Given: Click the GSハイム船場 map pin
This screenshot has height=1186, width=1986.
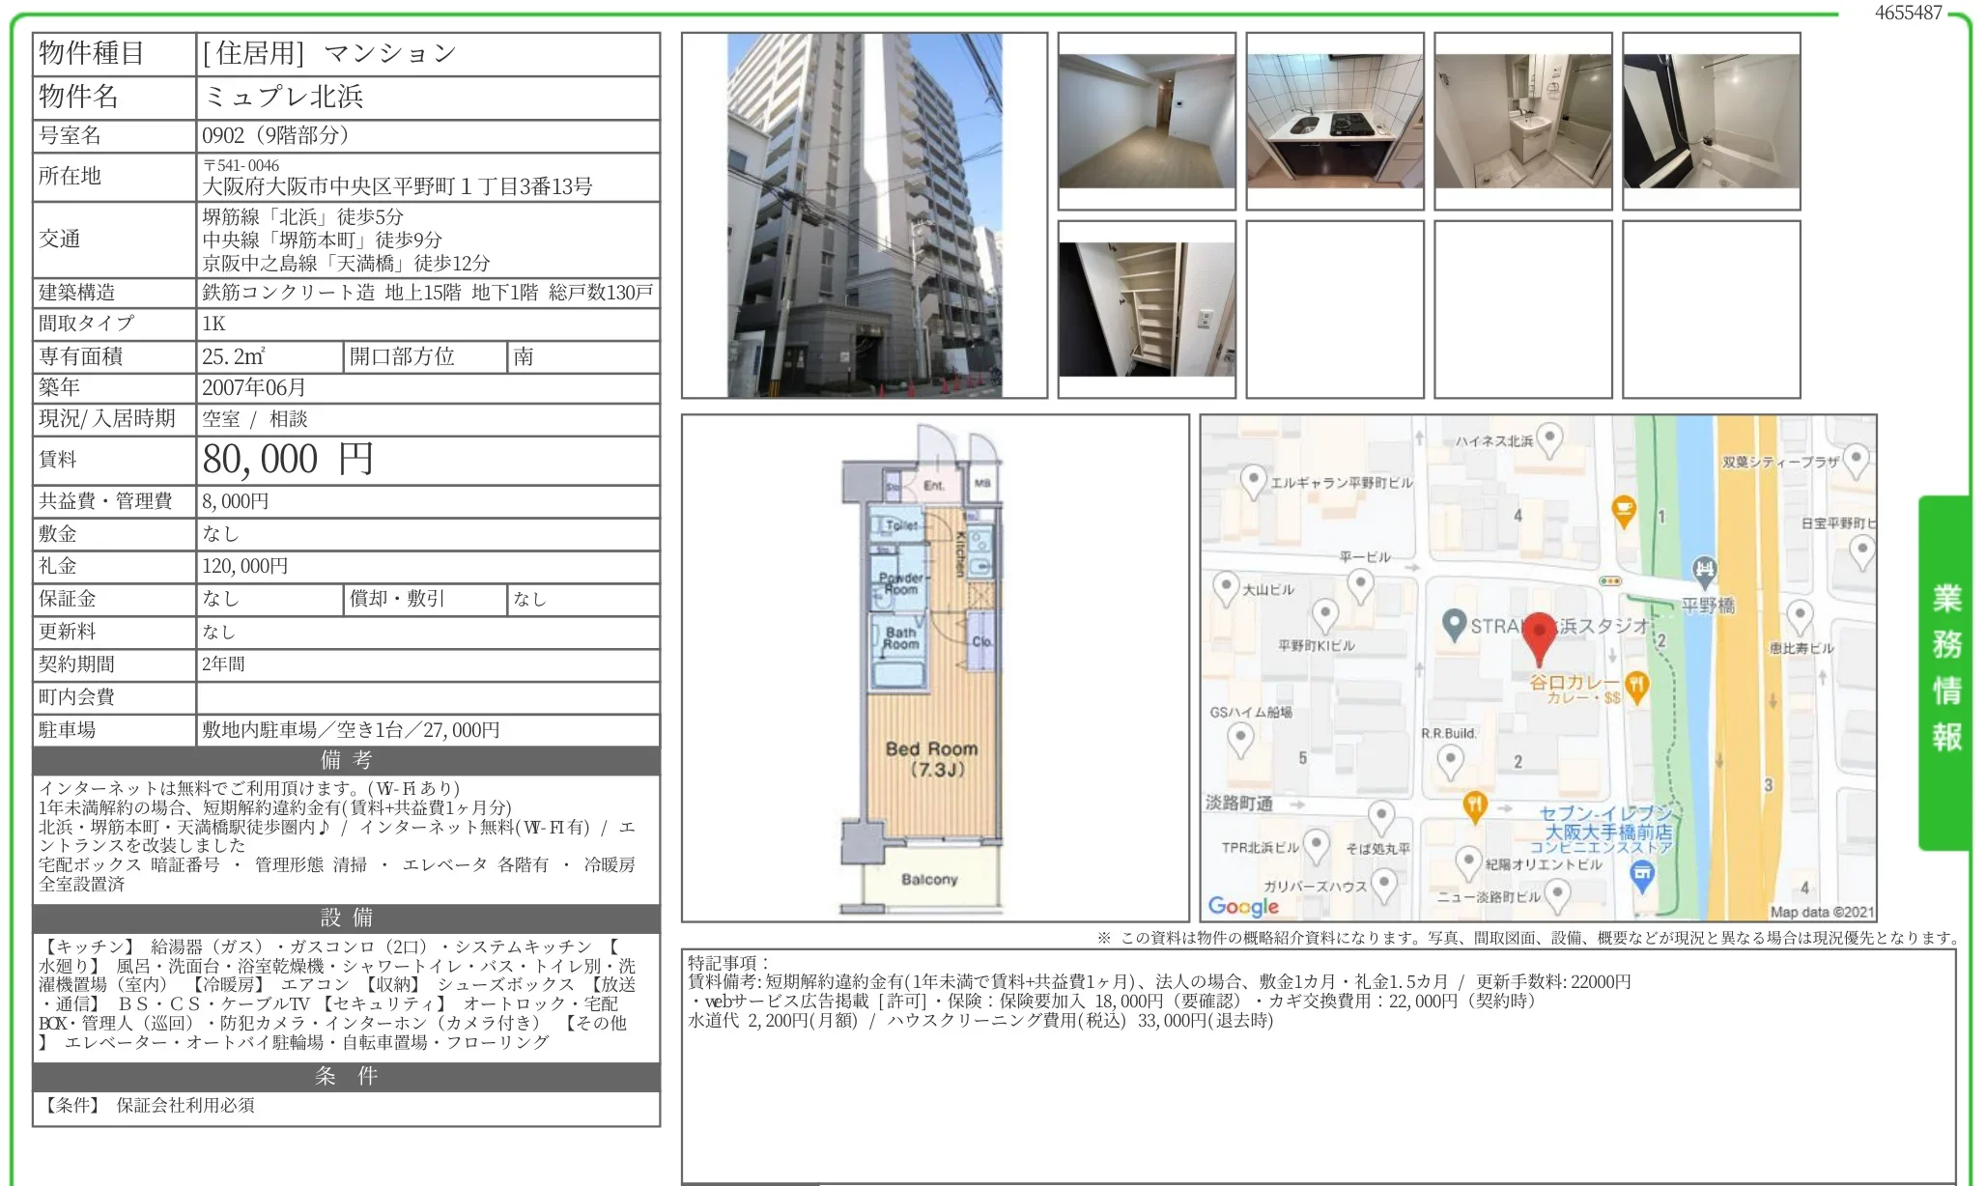Looking at the screenshot, I should point(1240,740).
